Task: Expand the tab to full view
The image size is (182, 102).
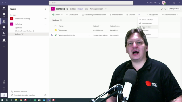Action: 162,9
